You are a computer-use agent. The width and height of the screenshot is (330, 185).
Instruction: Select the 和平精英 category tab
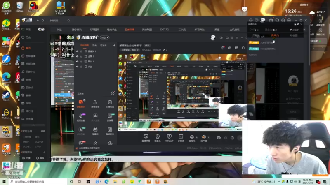coord(94,30)
